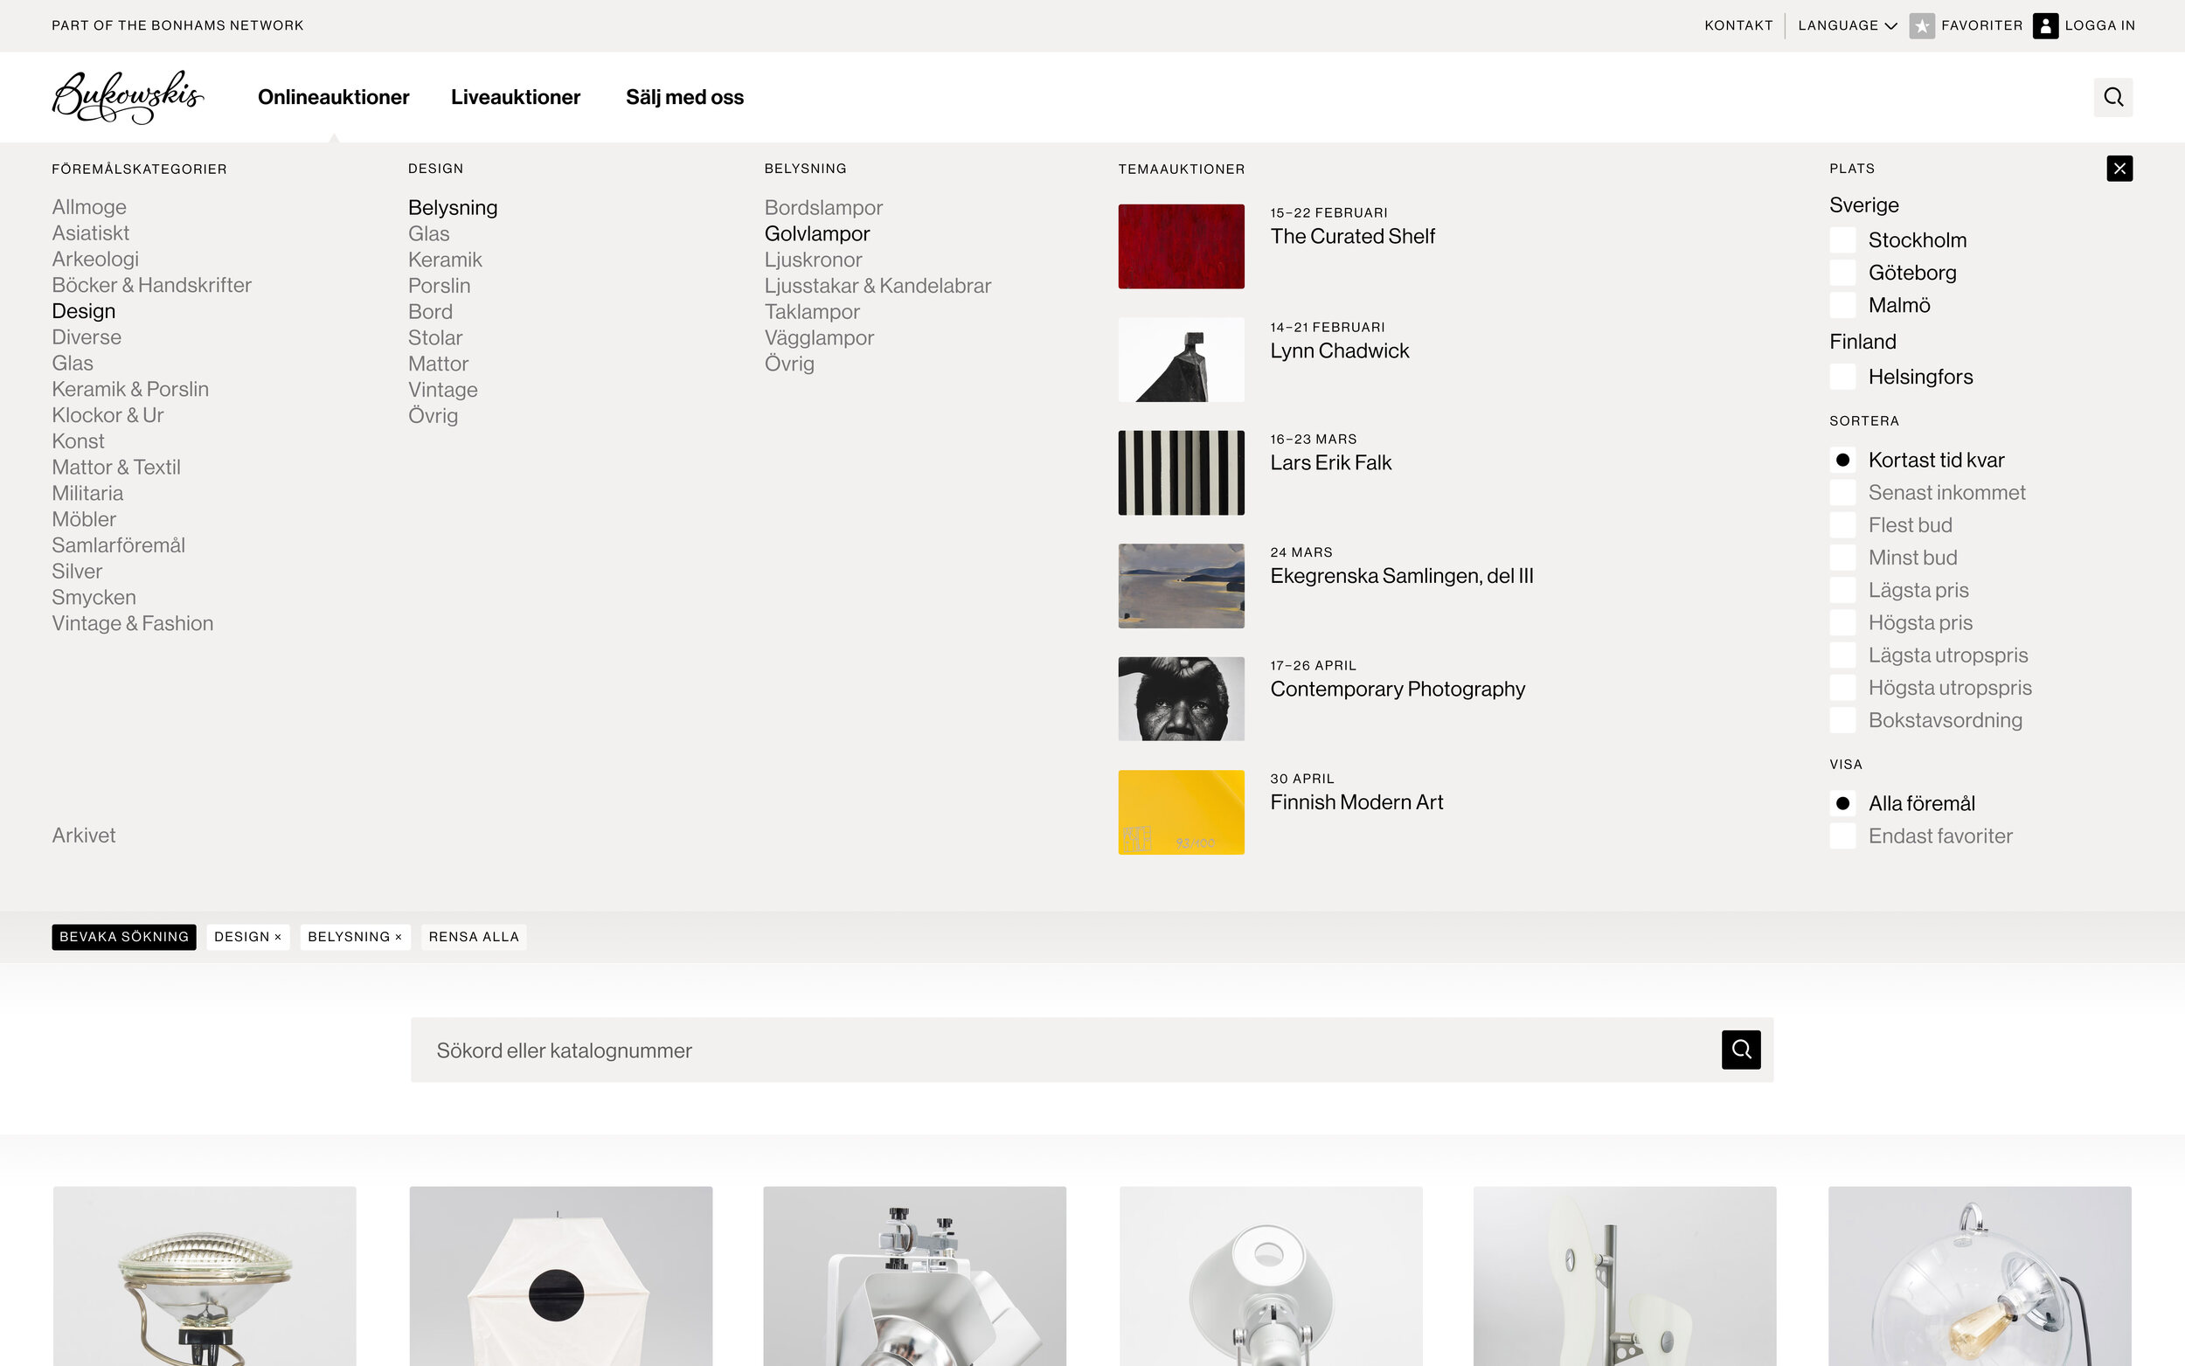
Task: Sort by Bokstavsordning
Action: pos(1842,720)
